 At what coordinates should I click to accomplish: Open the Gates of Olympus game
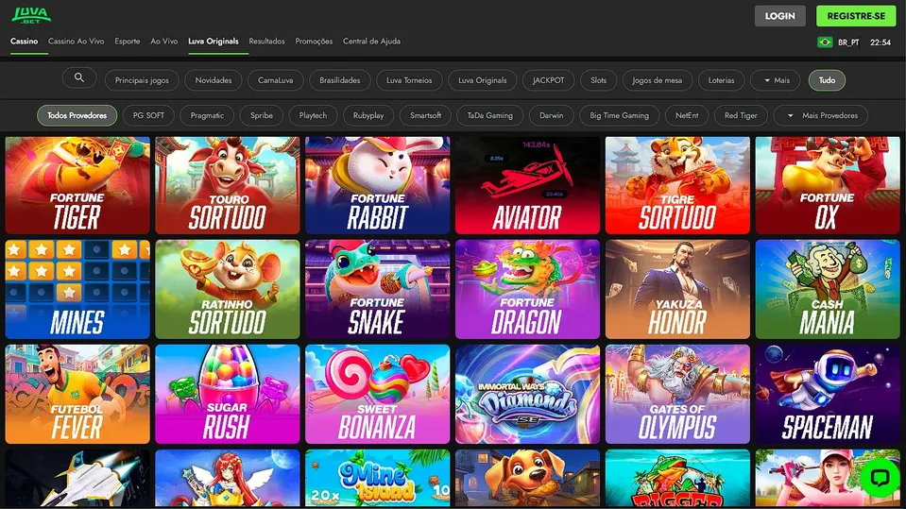click(x=677, y=394)
